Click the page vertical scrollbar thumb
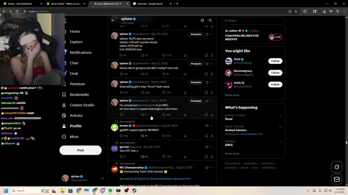The height and width of the screenshot is (195, 348). pyautogui.click(x=347, y=142)
